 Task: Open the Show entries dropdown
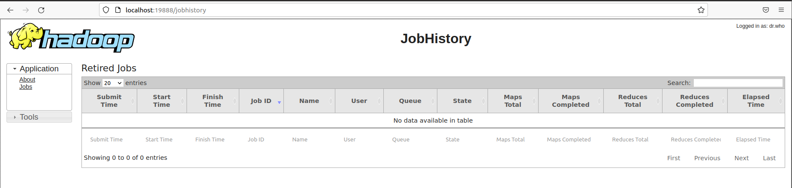coord(113,83)
